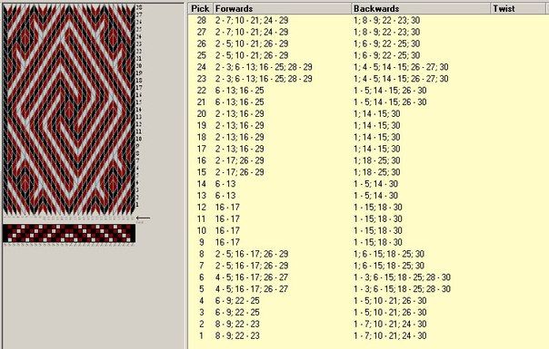Viewport: 549px width, 349px height.
Task: Click backwards entry of pick 20
Action: [x=377, y=114]
